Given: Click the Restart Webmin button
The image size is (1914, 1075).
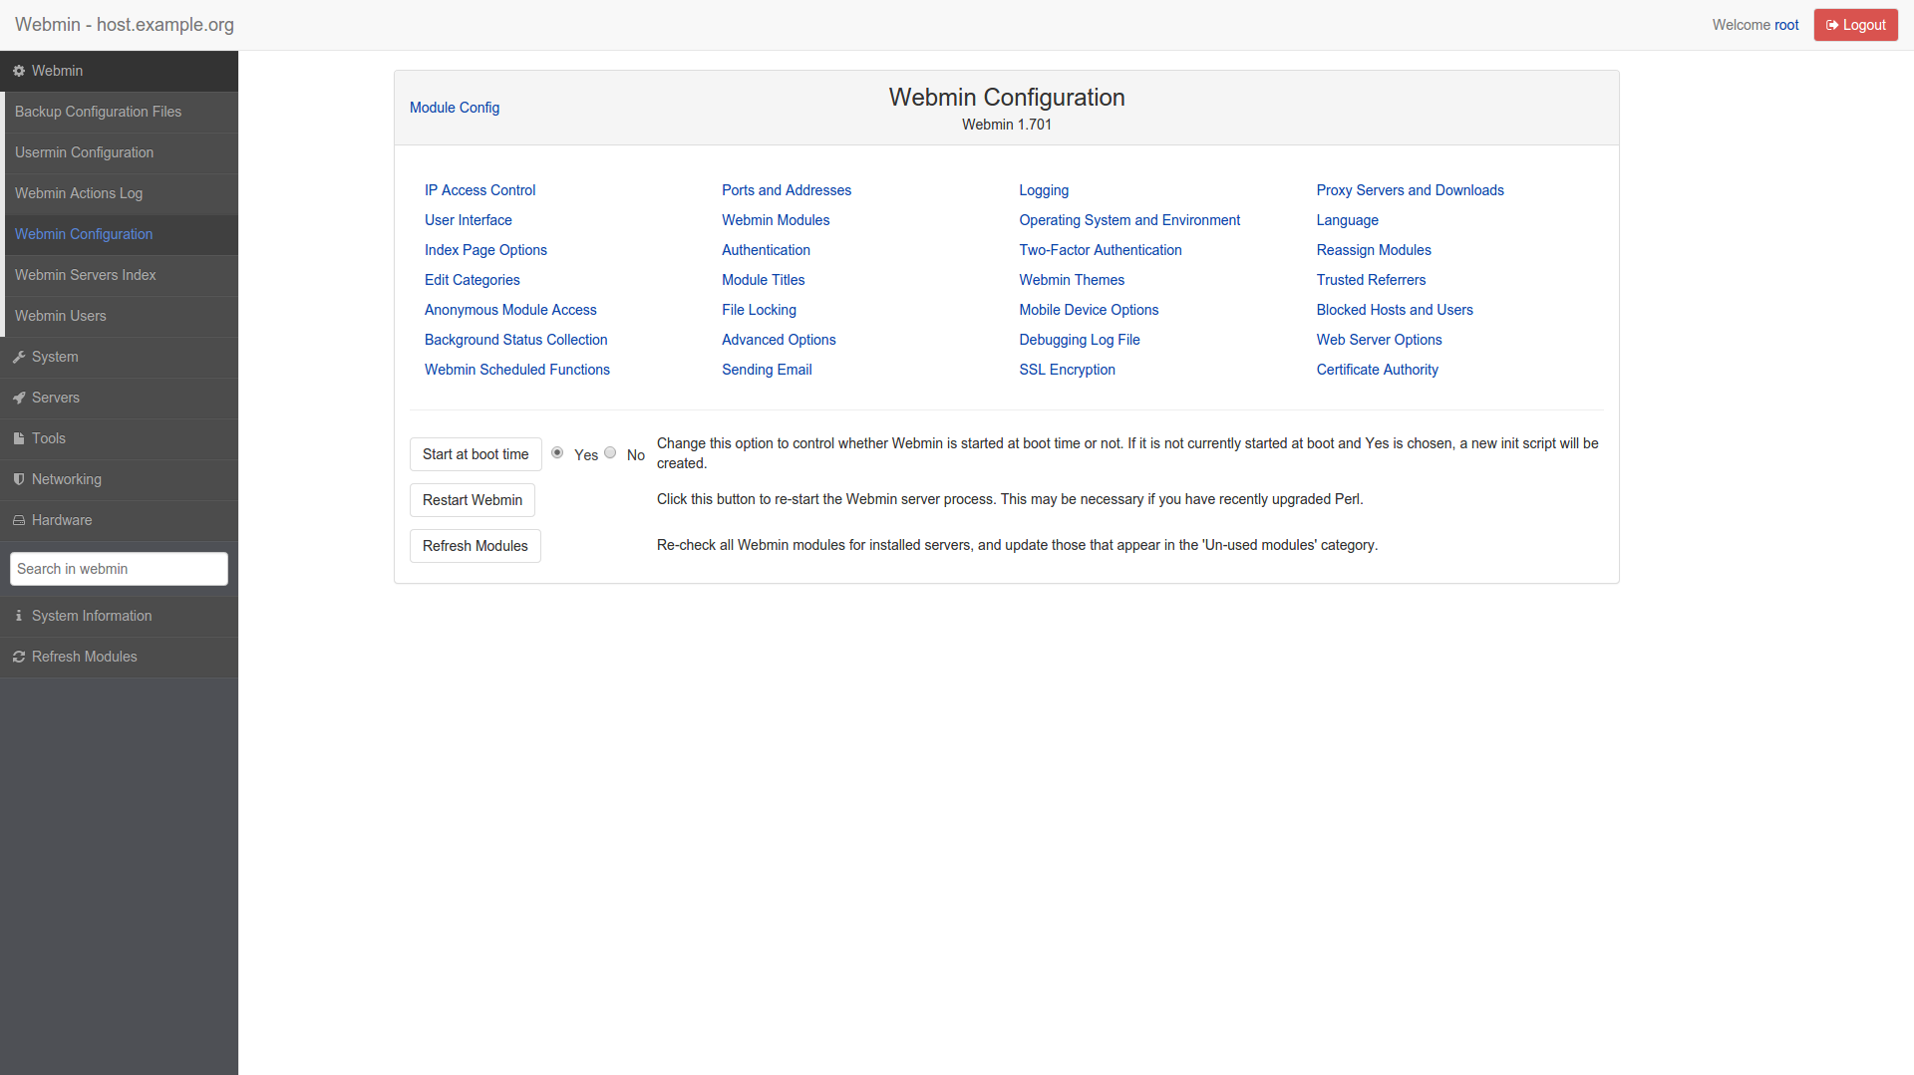Looking at the screenshot, I should [473, 500].
